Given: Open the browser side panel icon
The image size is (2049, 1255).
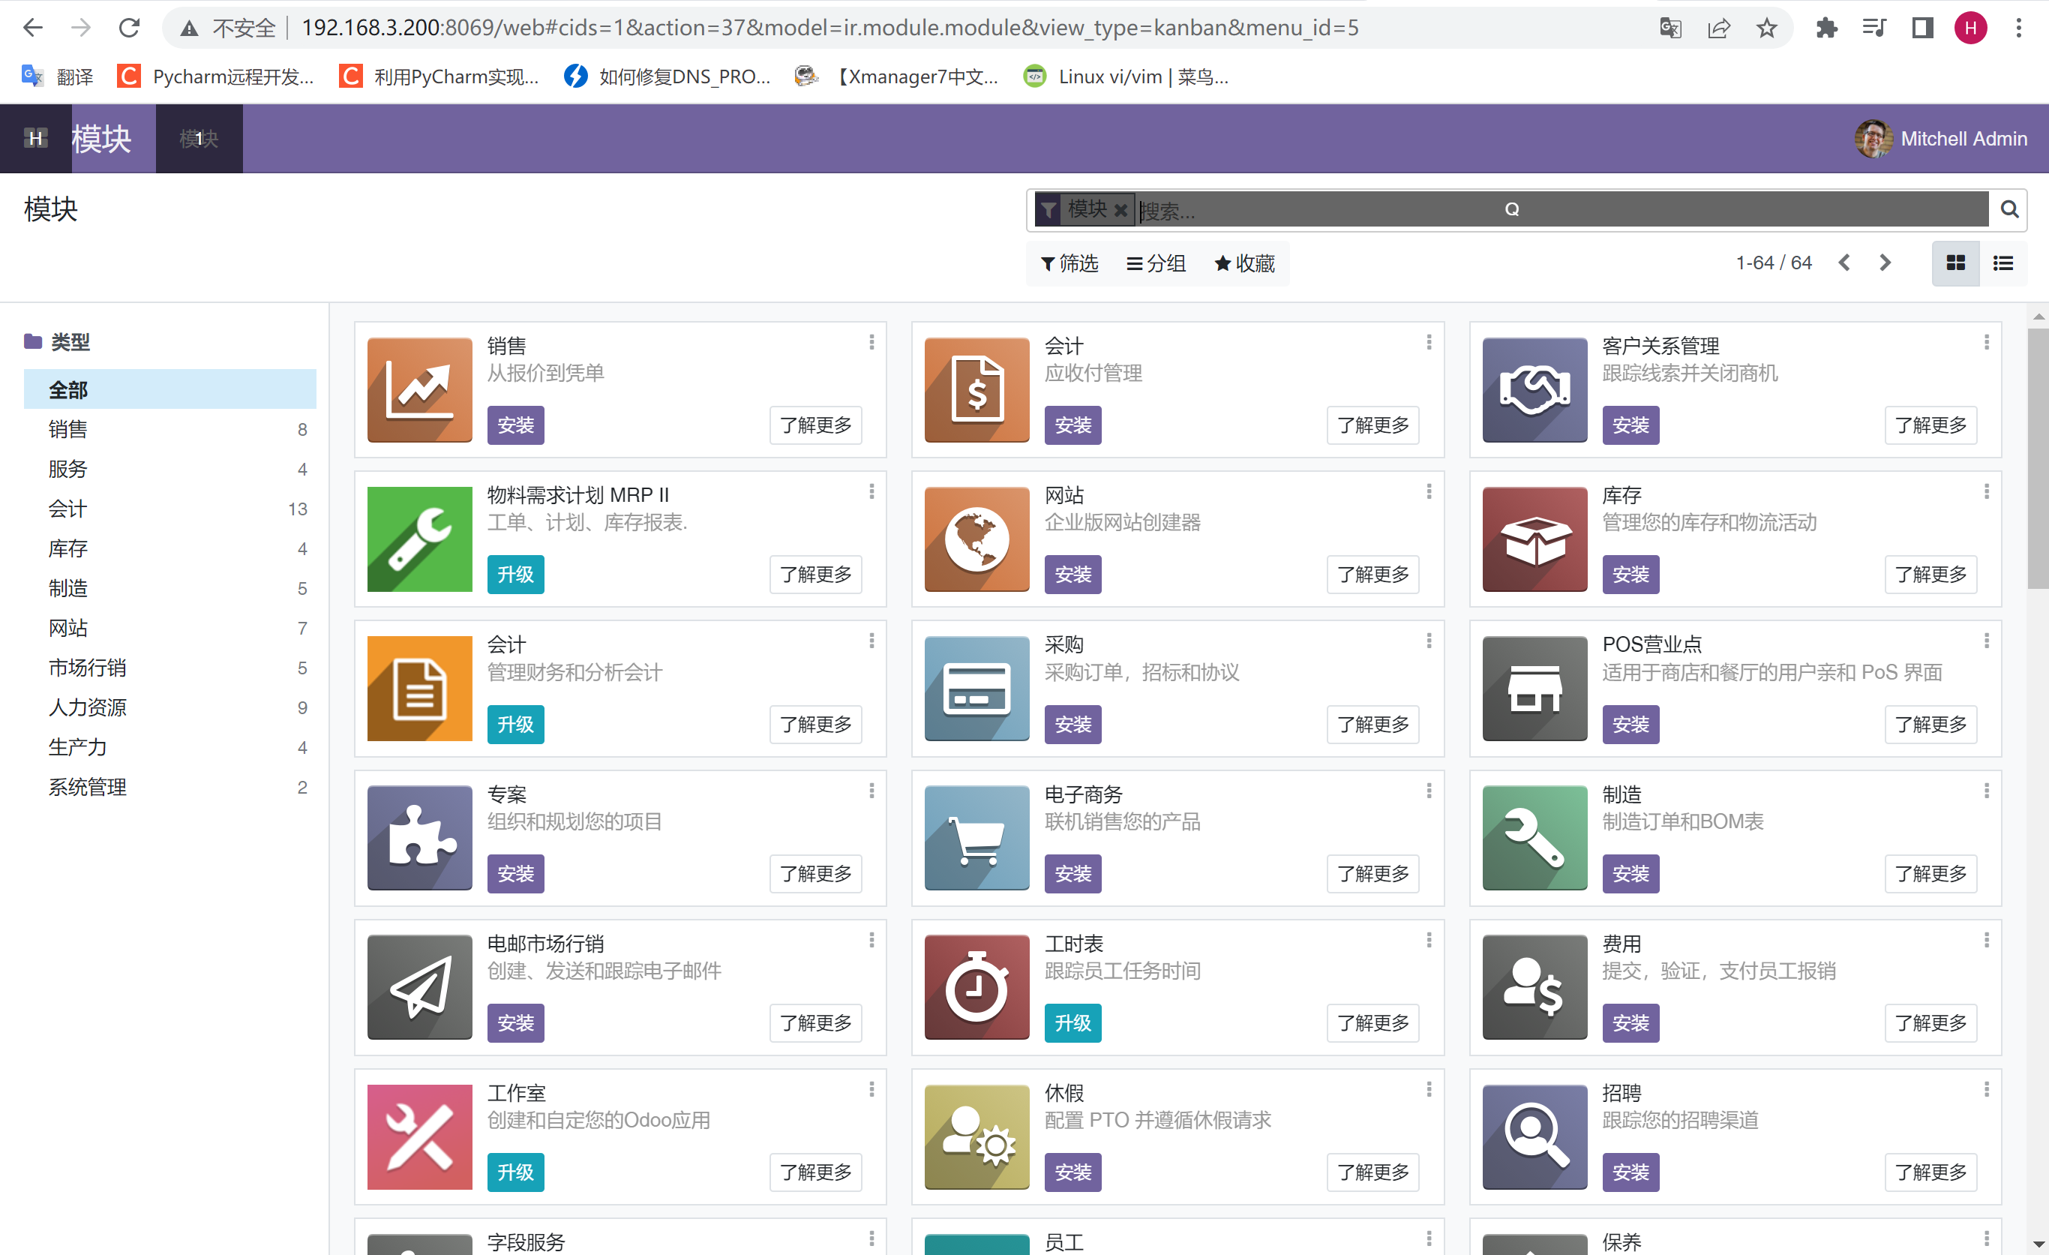Looking at the screenshot, I should click(x=1921, y=29).
